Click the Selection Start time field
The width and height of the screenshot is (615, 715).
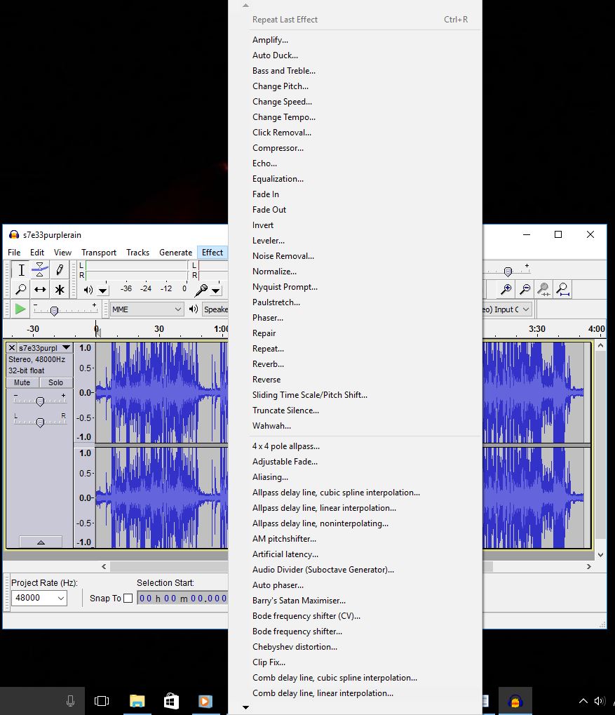click(x=182, y=598)
